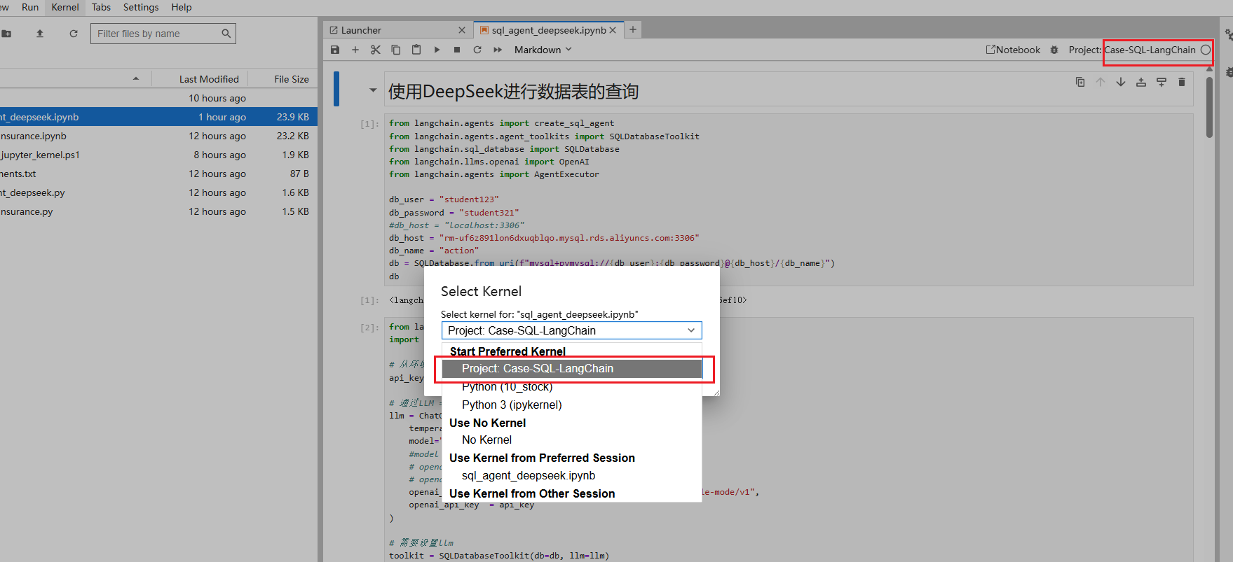This screenshot has width=1233, height=562.
Task: Open the property inspector gears icon on right sidebar
Action: pyautogui.click(x=1229, y=34)
